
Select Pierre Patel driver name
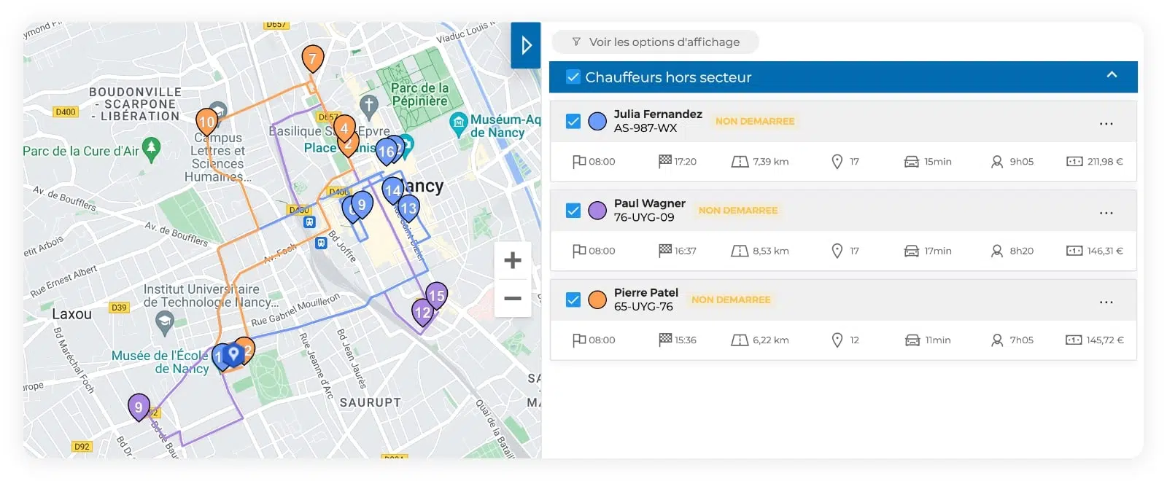pyautogui.click(x=646, y=292)
